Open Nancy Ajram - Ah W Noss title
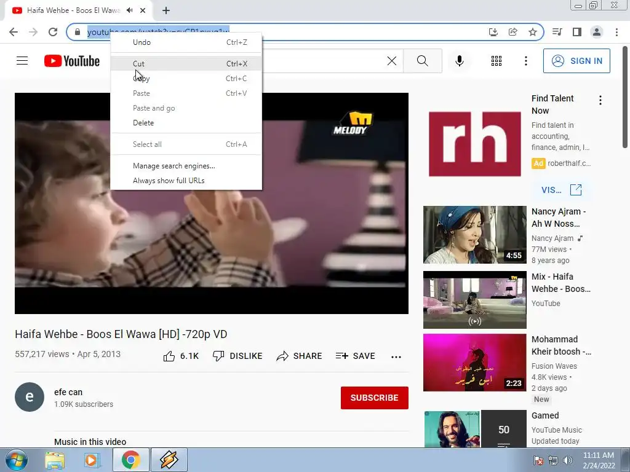630x472 pixels. tap(559, 218)
